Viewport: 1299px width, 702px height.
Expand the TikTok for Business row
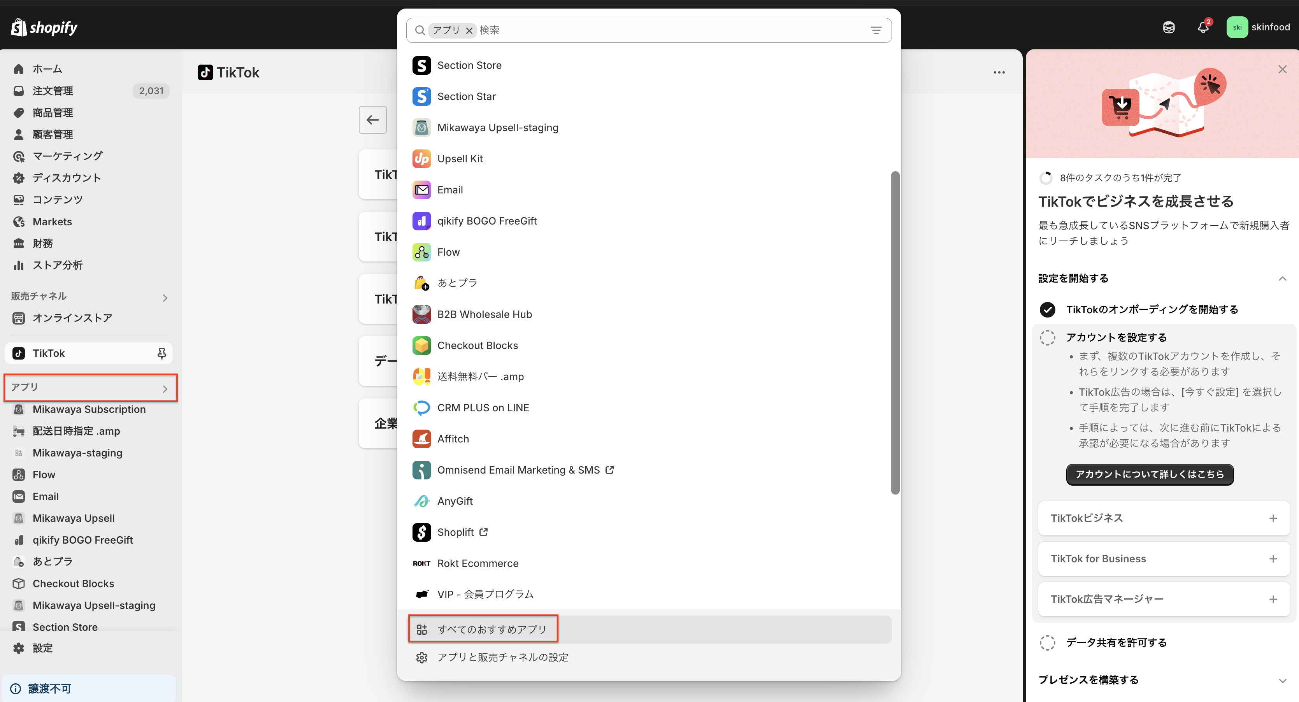(1164, 559)
